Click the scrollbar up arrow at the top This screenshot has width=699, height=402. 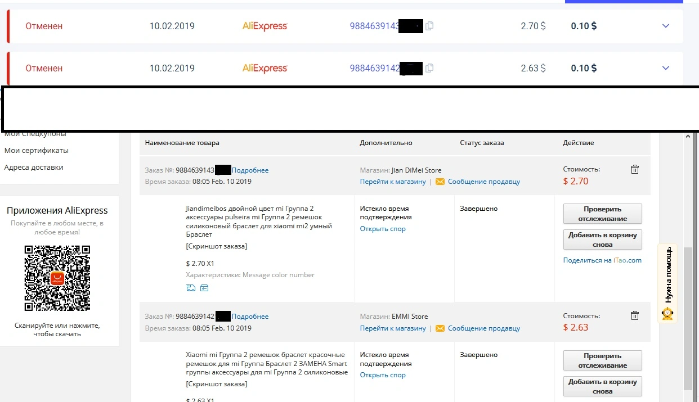(688, 137)
